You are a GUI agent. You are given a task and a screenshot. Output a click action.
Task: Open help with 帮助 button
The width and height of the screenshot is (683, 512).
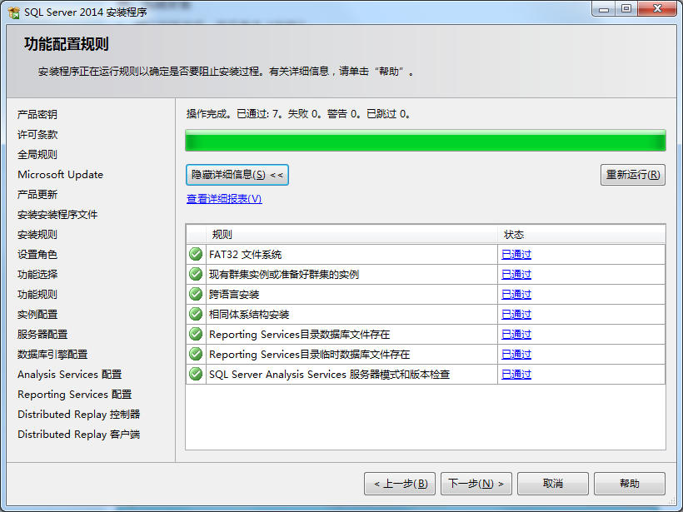coord(630,484)
